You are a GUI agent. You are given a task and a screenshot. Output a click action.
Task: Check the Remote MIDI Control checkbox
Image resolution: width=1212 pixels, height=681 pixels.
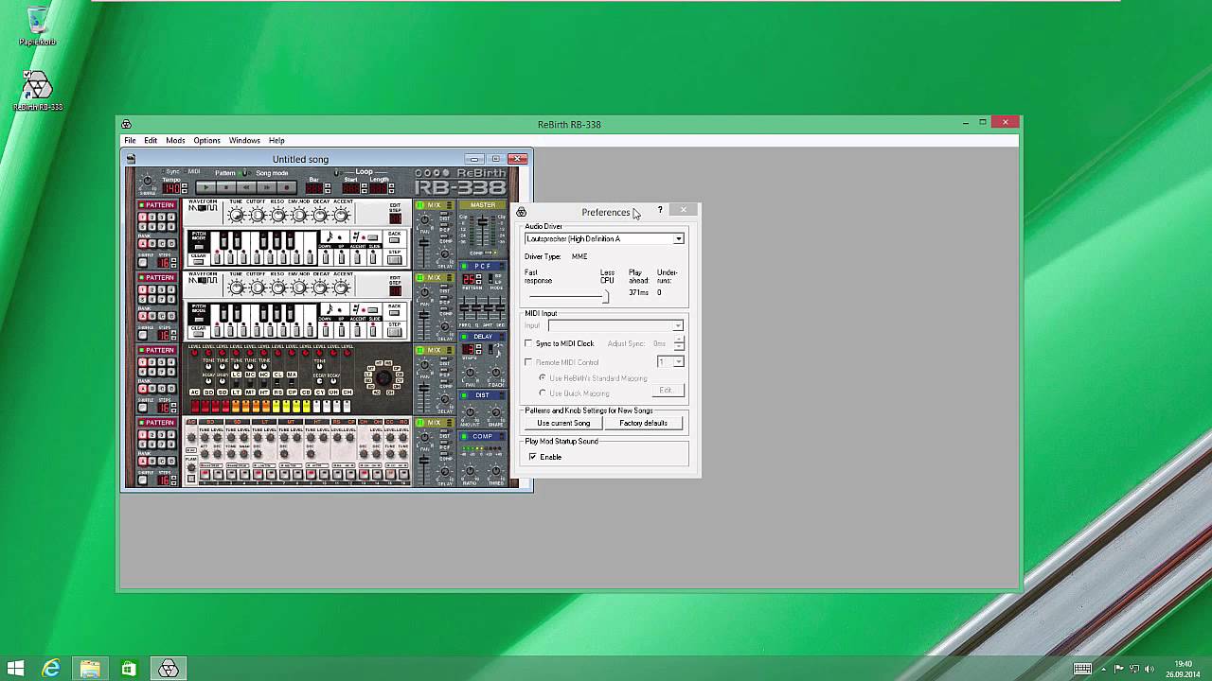coord(529,362)
